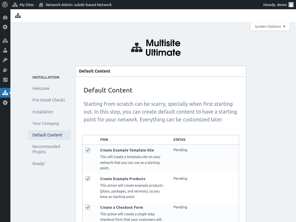
Task: Select the Default Content step
Action: click(49, 135)
